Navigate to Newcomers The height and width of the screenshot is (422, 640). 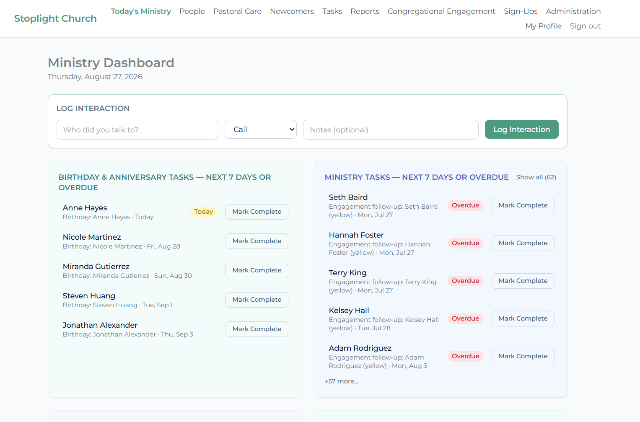click(292, 11)
